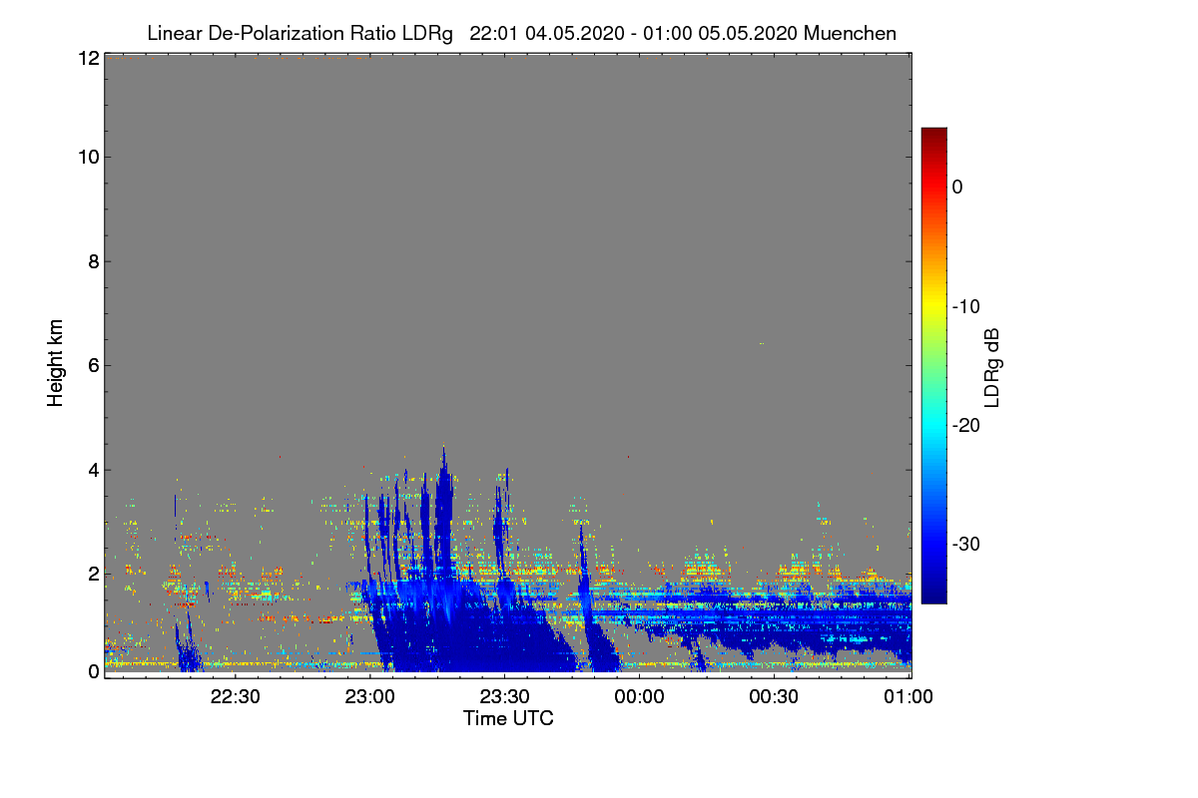Click the height tick label '2'
This screenshot has width=1198, height=798.
(x=93, y=573)
